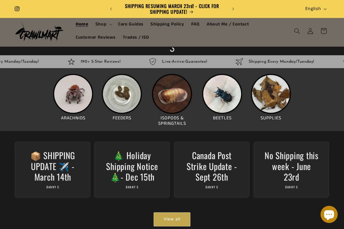The width and height of the screenshot is (344, 229).
Task: Open the FAQ menu item
Action: 195,24
